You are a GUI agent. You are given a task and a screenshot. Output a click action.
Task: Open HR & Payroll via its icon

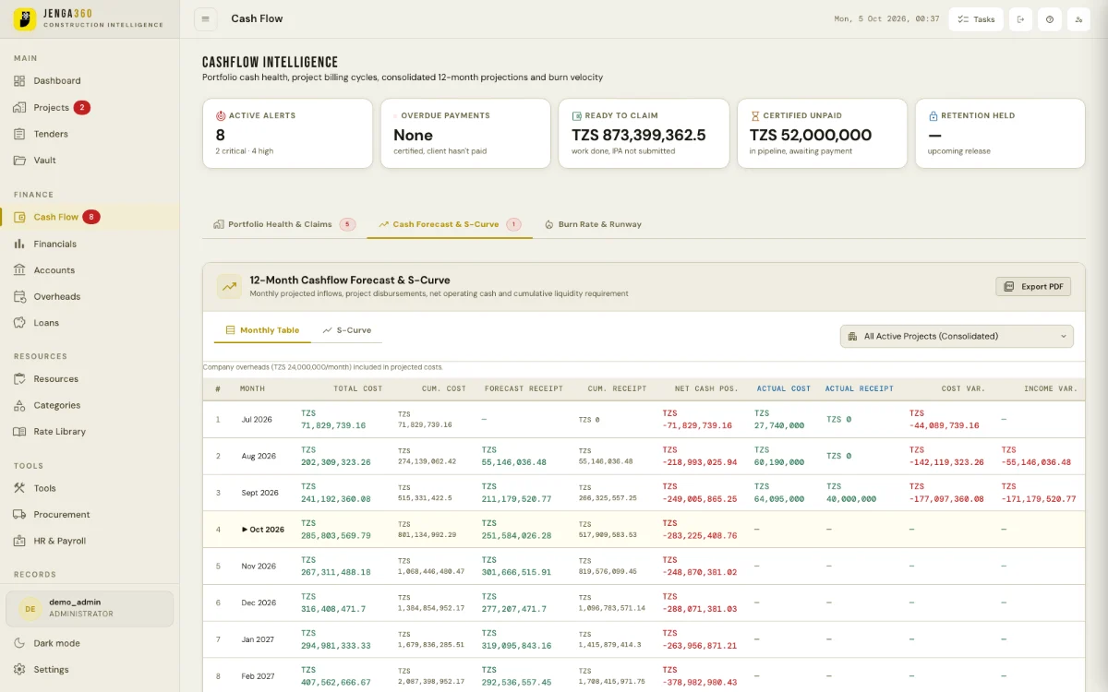tap(20, 541)
